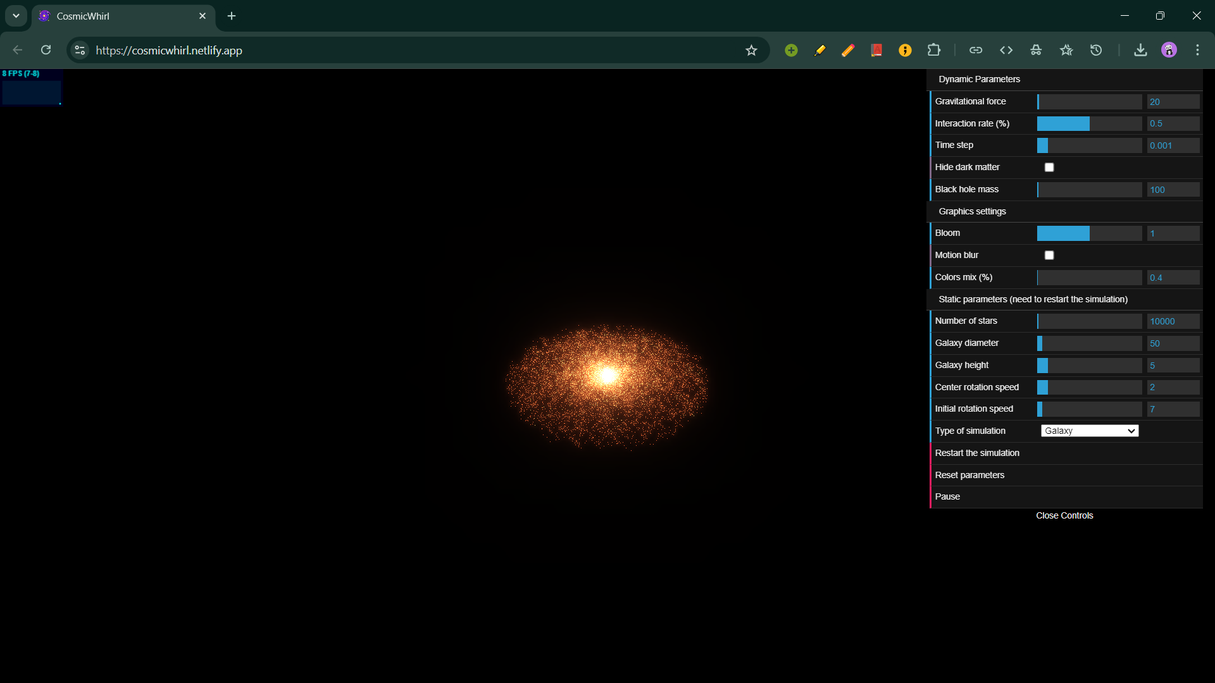
Task: Click the green plus extension icon
Action: [x=791, y=50]
